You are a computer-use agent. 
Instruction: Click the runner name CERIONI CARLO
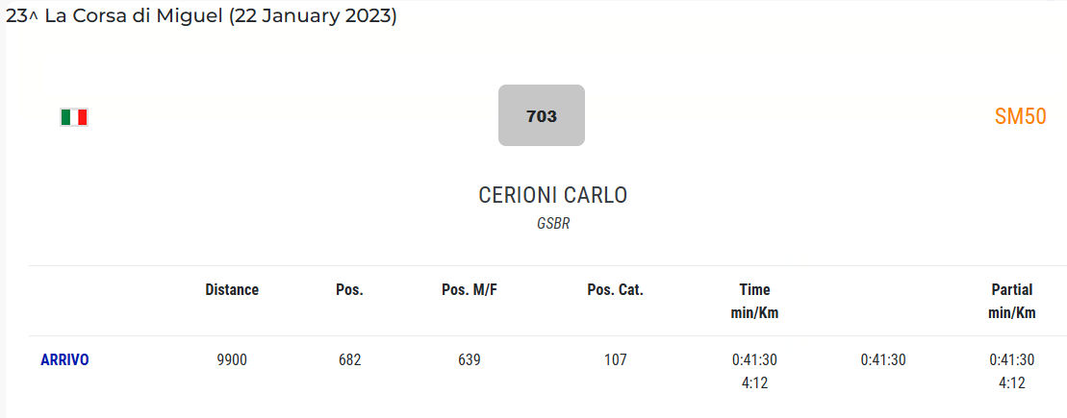pyautogui.click(x=552, y=195)
